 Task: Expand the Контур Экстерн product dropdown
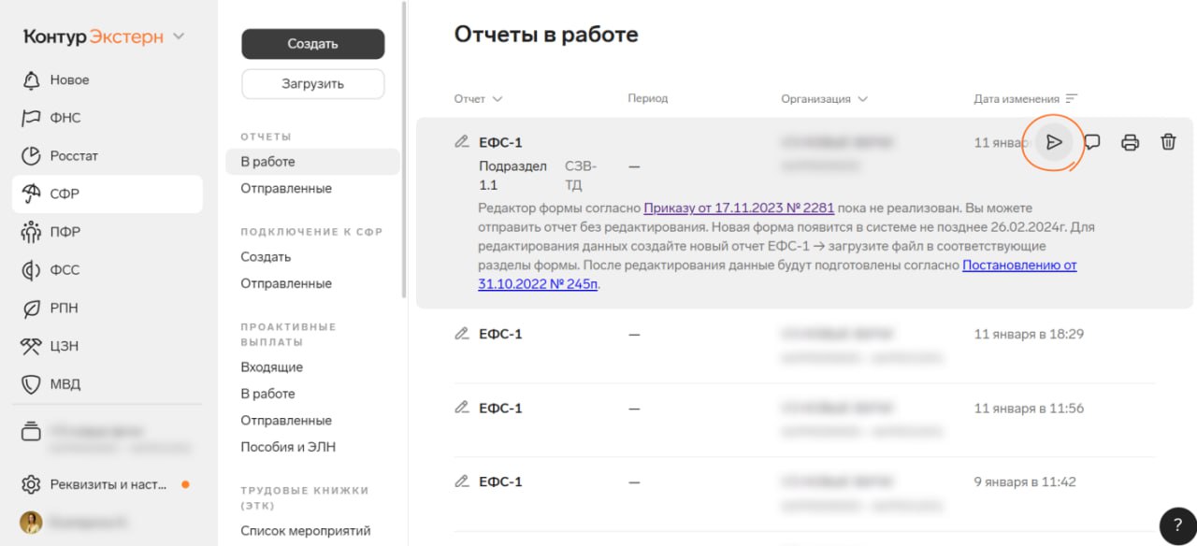pyautogui.click(x=179, y=37)
